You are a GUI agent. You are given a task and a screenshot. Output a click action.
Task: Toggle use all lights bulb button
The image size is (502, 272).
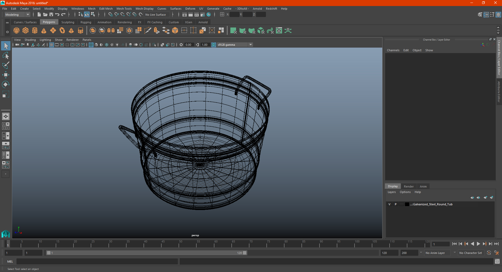pos(117,45)
